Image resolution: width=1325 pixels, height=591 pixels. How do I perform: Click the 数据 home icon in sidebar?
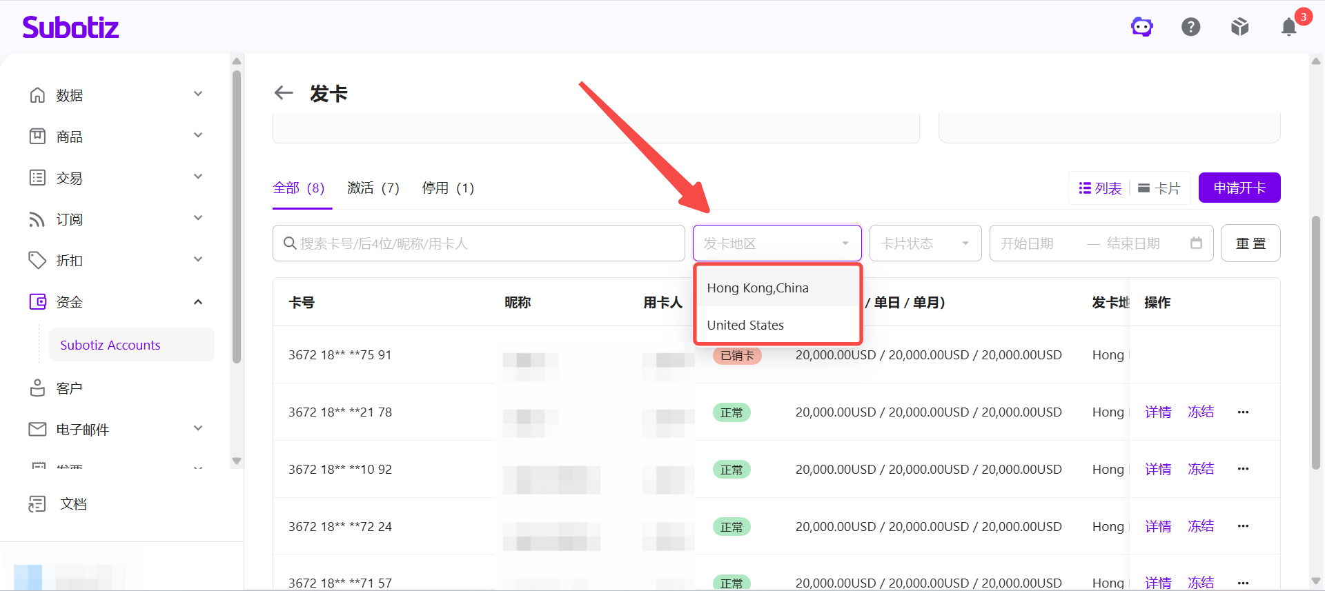tap(37, 94)
